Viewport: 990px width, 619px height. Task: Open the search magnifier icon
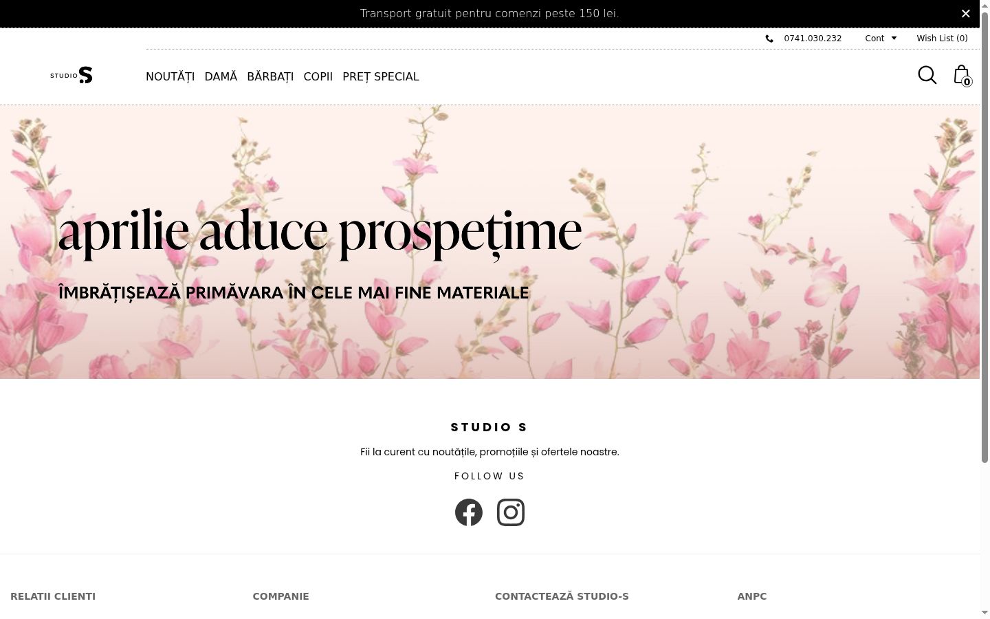(927, 75)
